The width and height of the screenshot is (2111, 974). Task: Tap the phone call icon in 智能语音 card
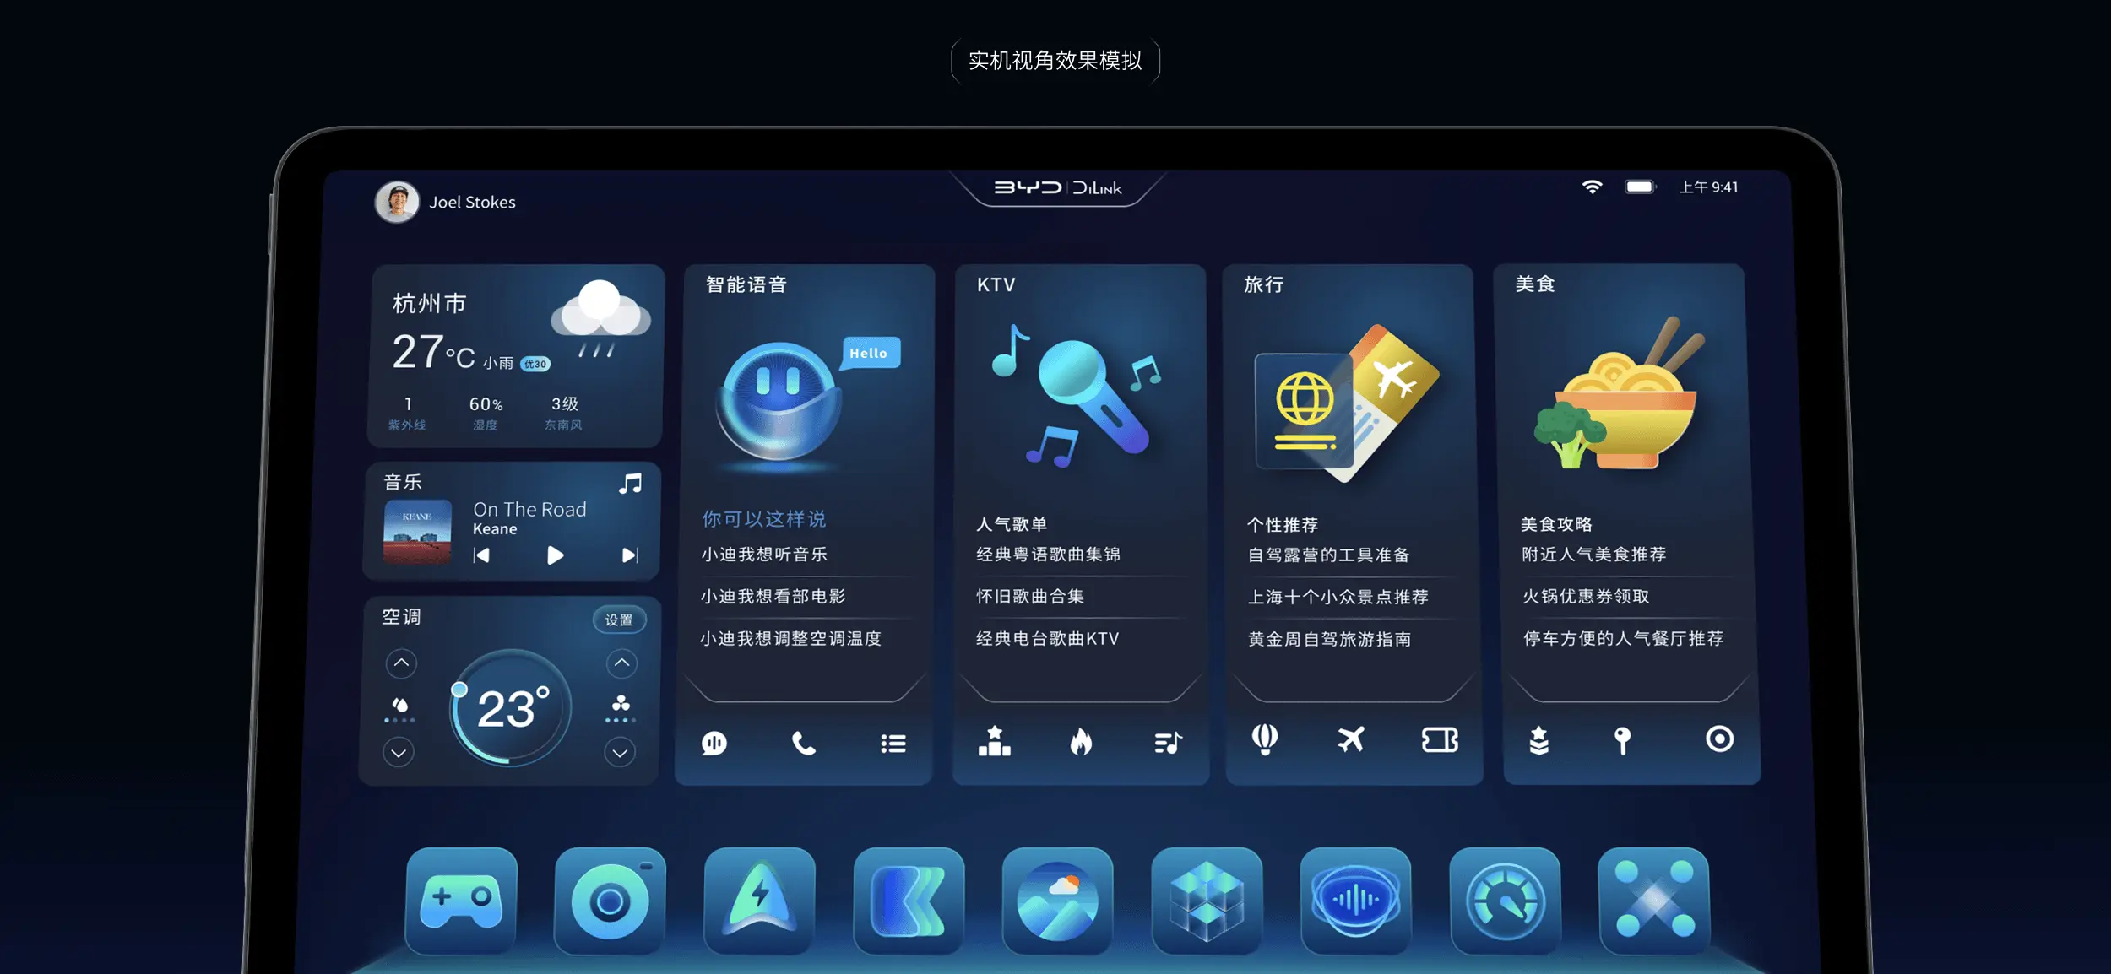803,743
